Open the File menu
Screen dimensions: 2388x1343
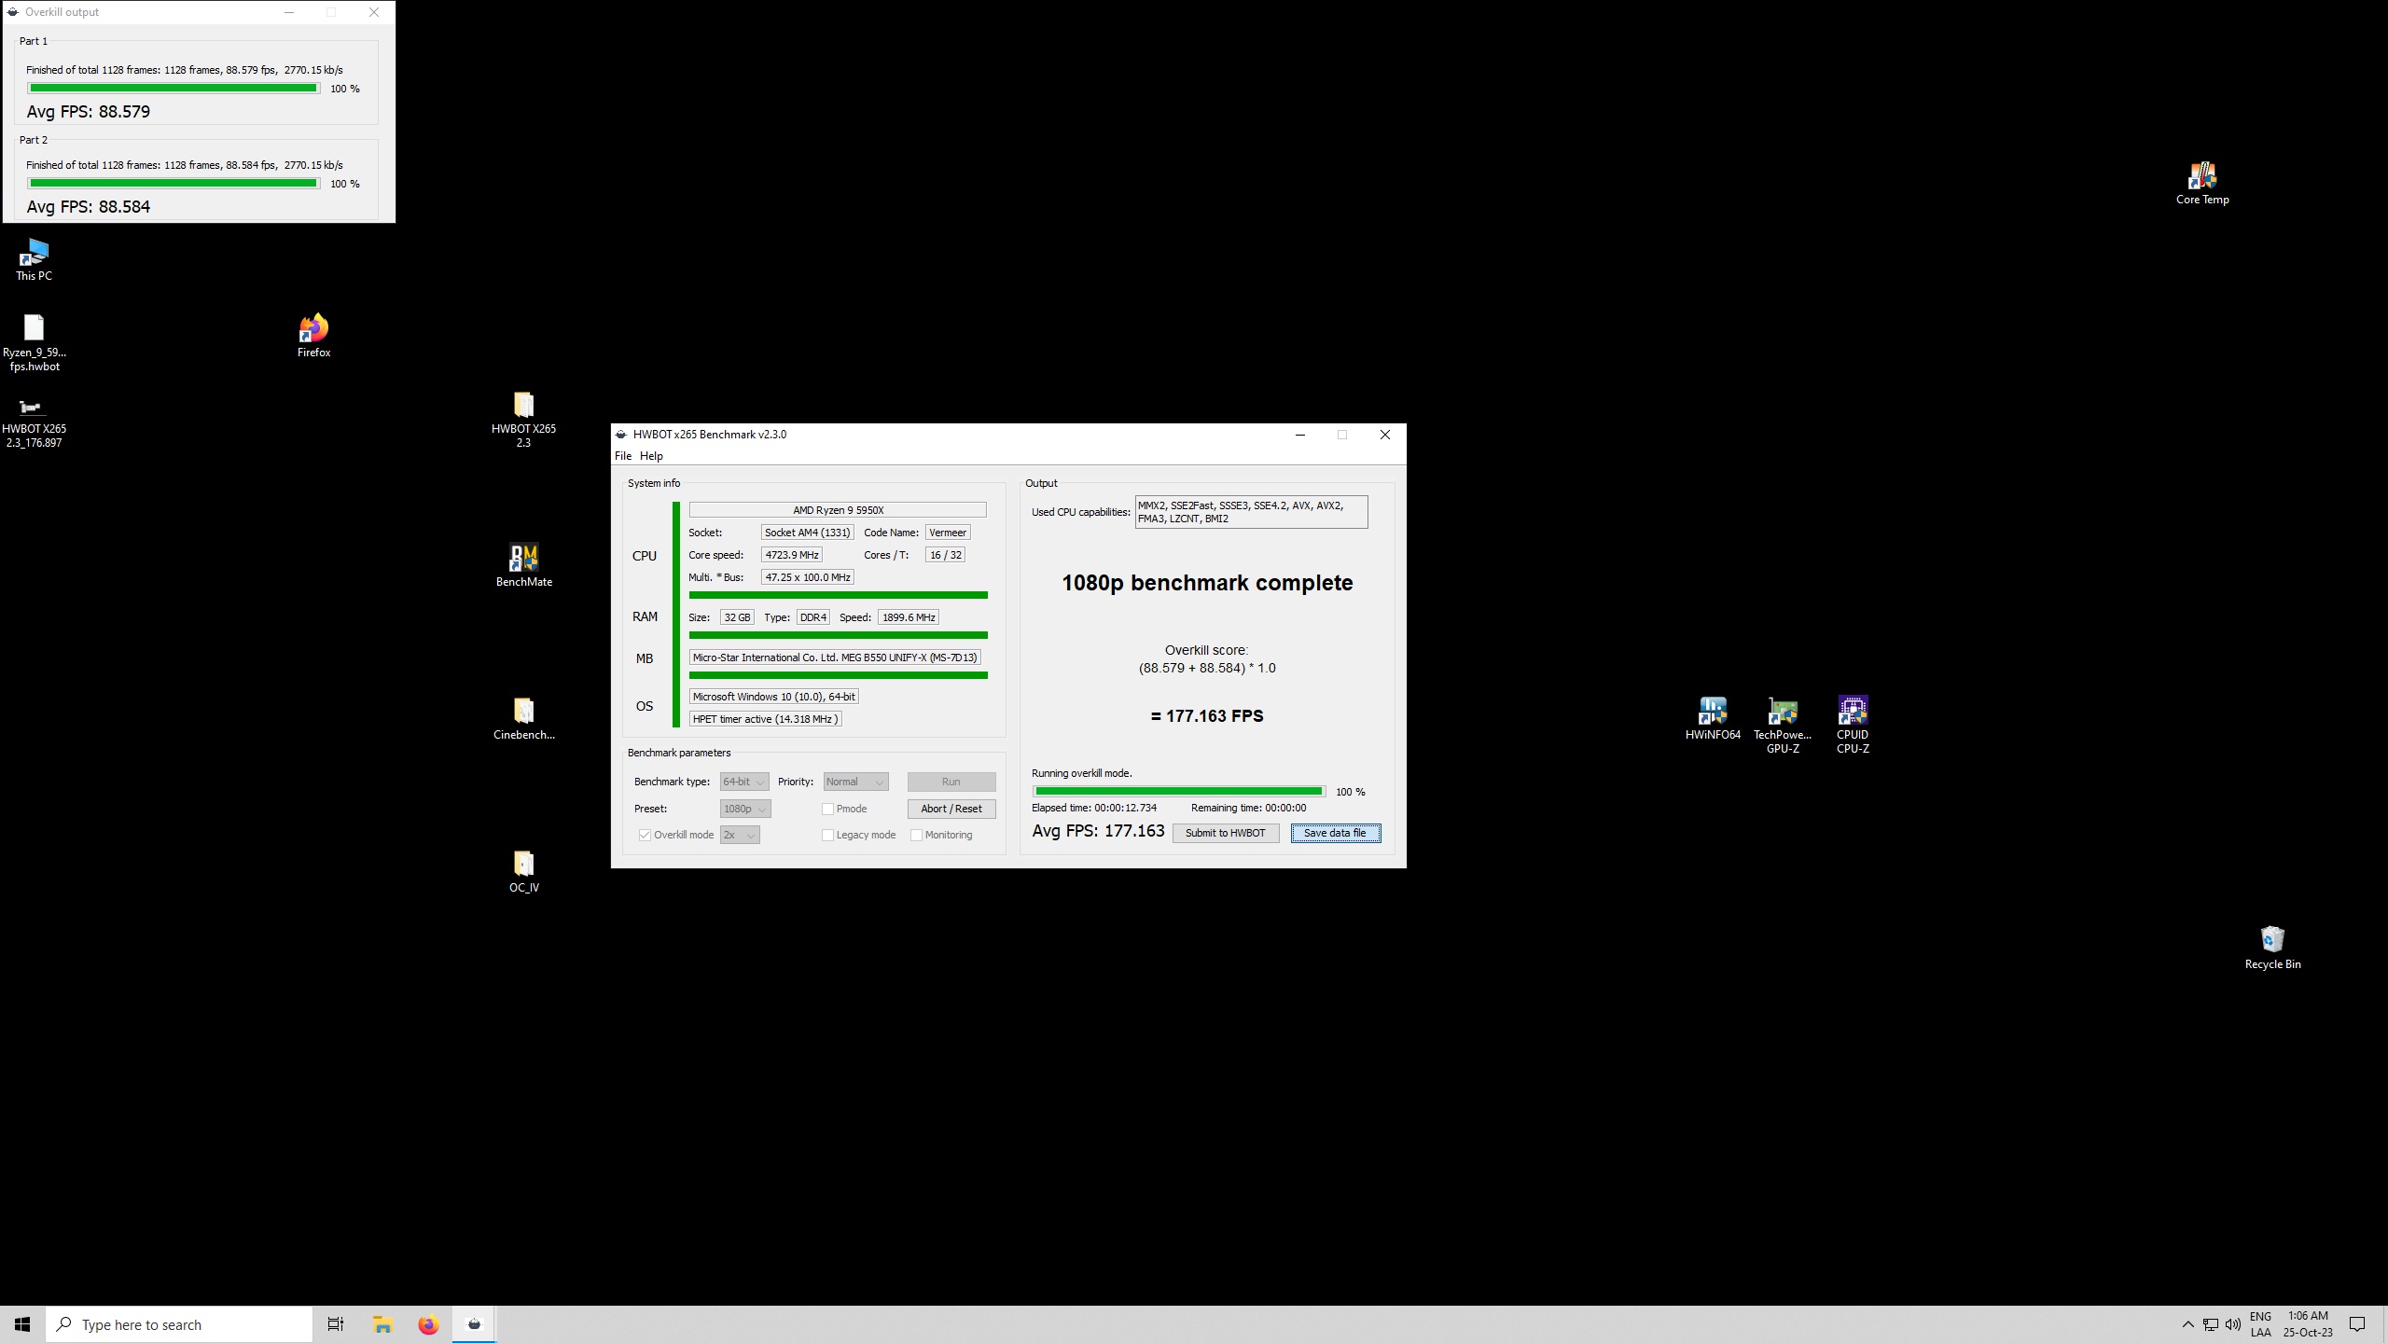point(623,456)
